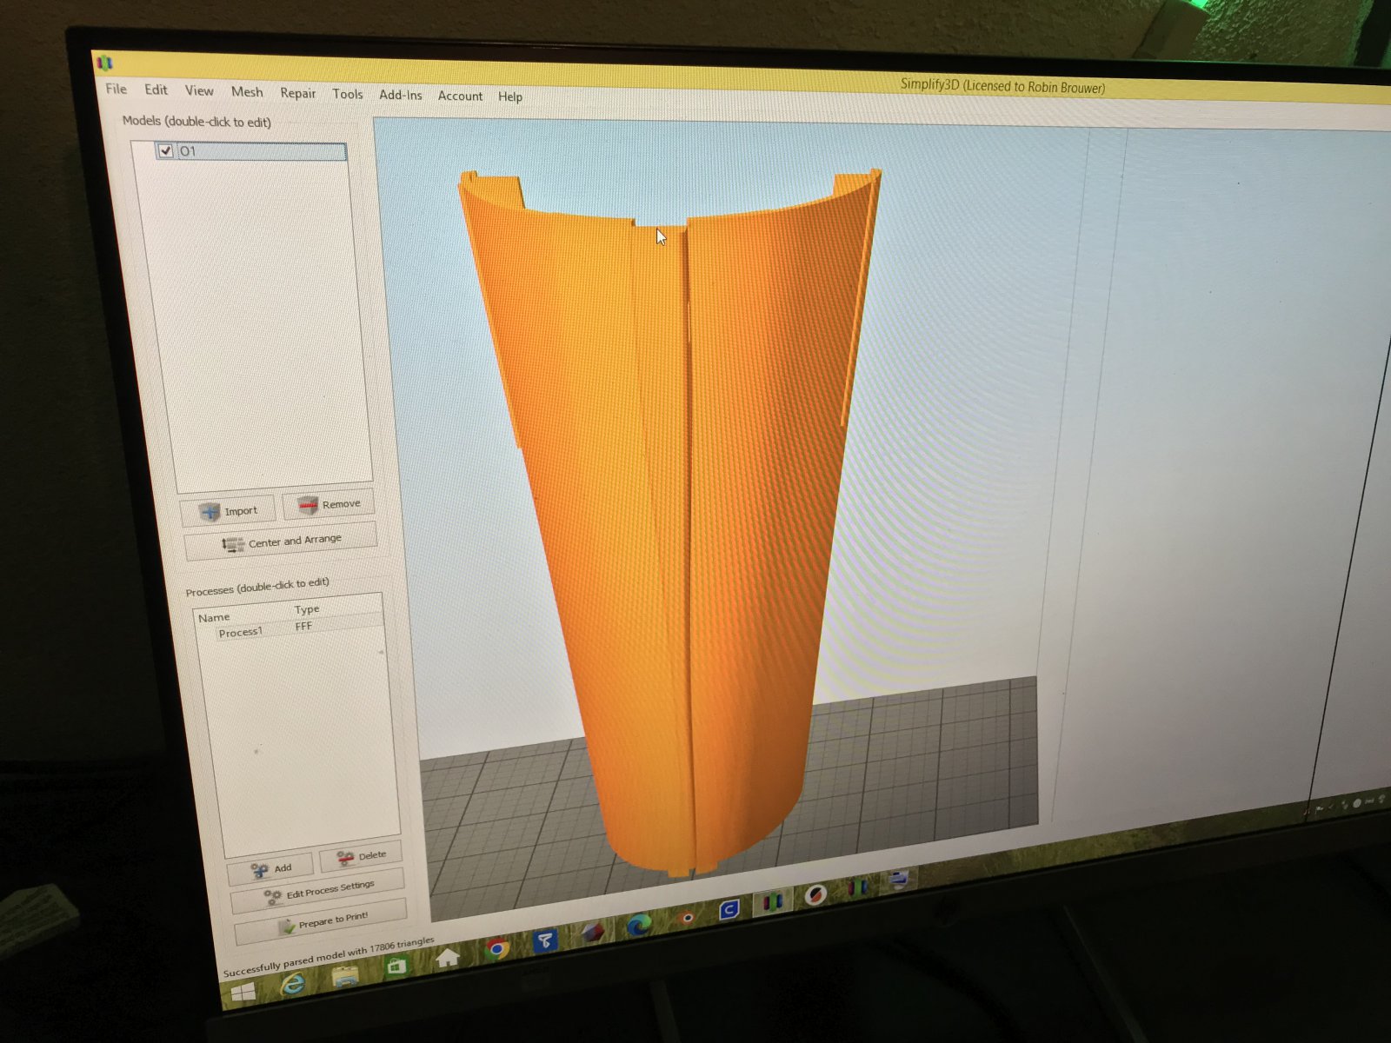Click the highlighted Simplify3D taskbar icon
Viewport: 1391px width, 1043px height.
tap(772, 902)
